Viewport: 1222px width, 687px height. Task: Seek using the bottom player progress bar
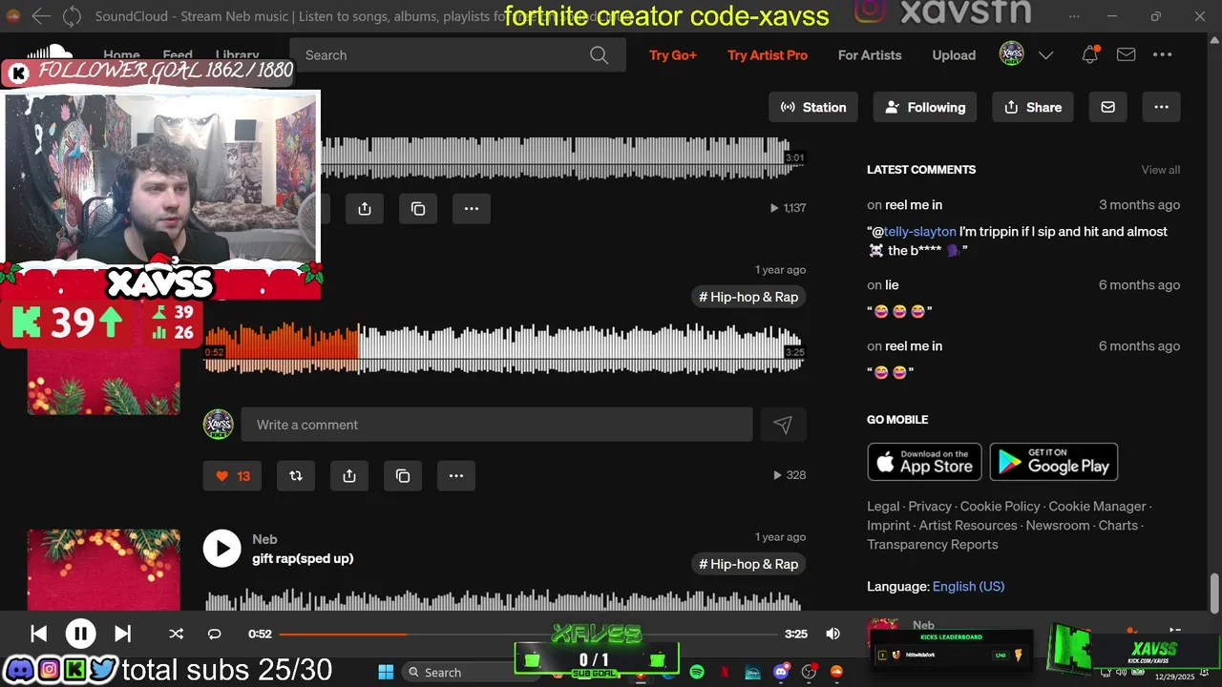tap(528, 634)
